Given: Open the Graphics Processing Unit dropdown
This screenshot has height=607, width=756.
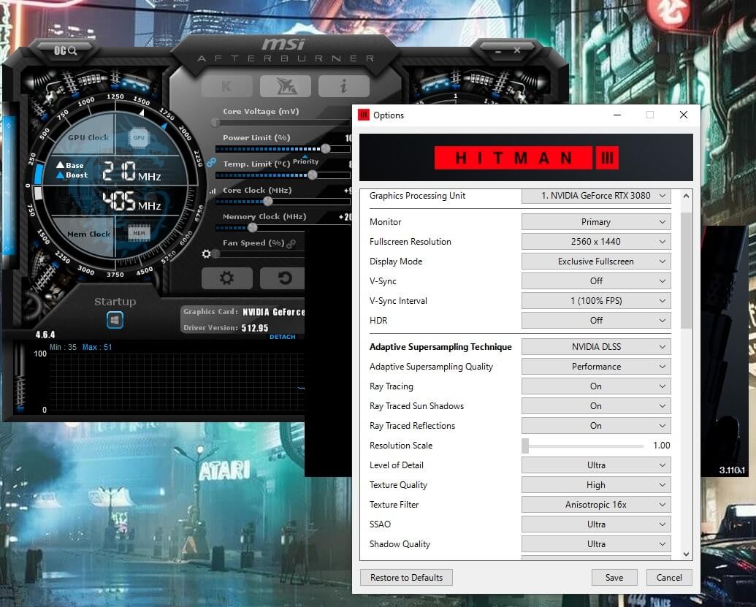Looking at the screenshot, I should tap(596, 196).
